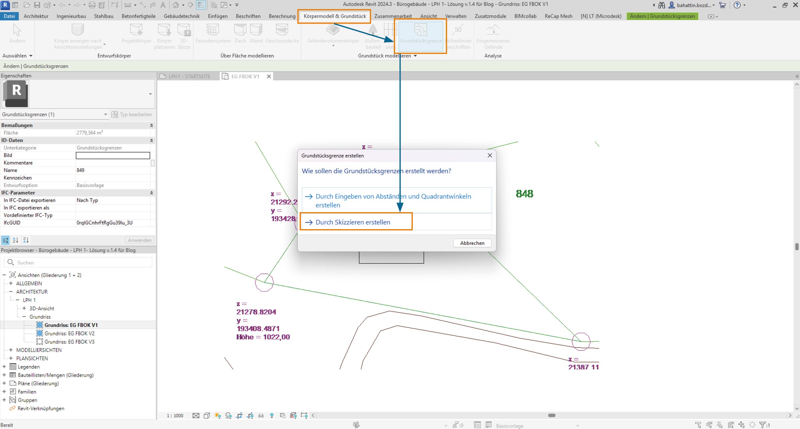Expand the 3D-Ansicht node
The width and height of the screenshot is (800, 429).
(x=24, y=308)
